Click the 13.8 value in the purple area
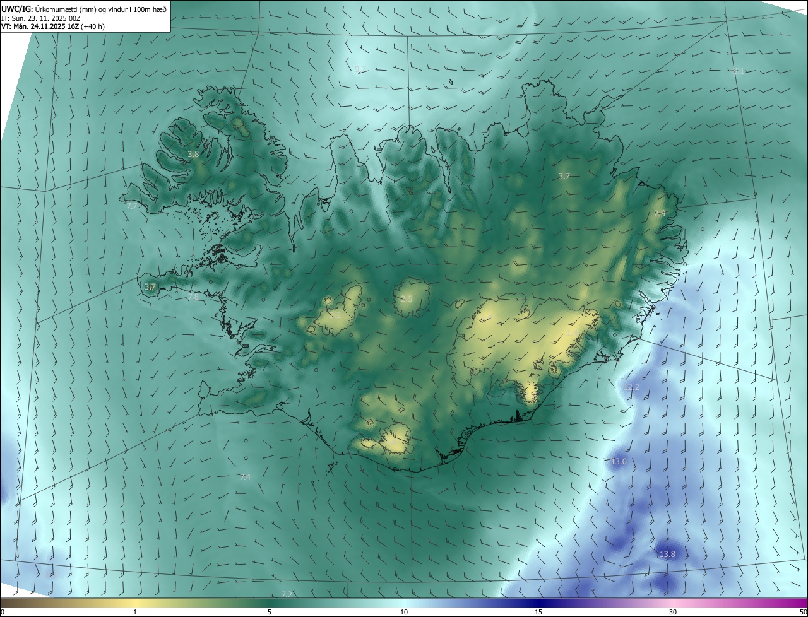This screenshot has height=617, width=808. coord(667,555)
